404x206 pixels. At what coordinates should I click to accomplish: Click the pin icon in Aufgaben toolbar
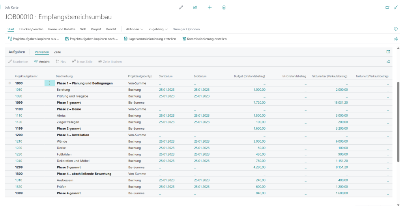(x=388, y=62)
